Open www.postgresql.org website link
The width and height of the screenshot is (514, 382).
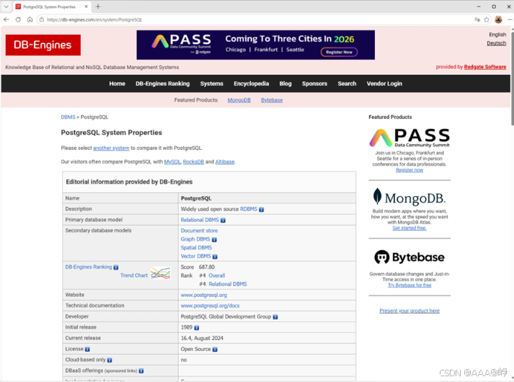(204, 295)
